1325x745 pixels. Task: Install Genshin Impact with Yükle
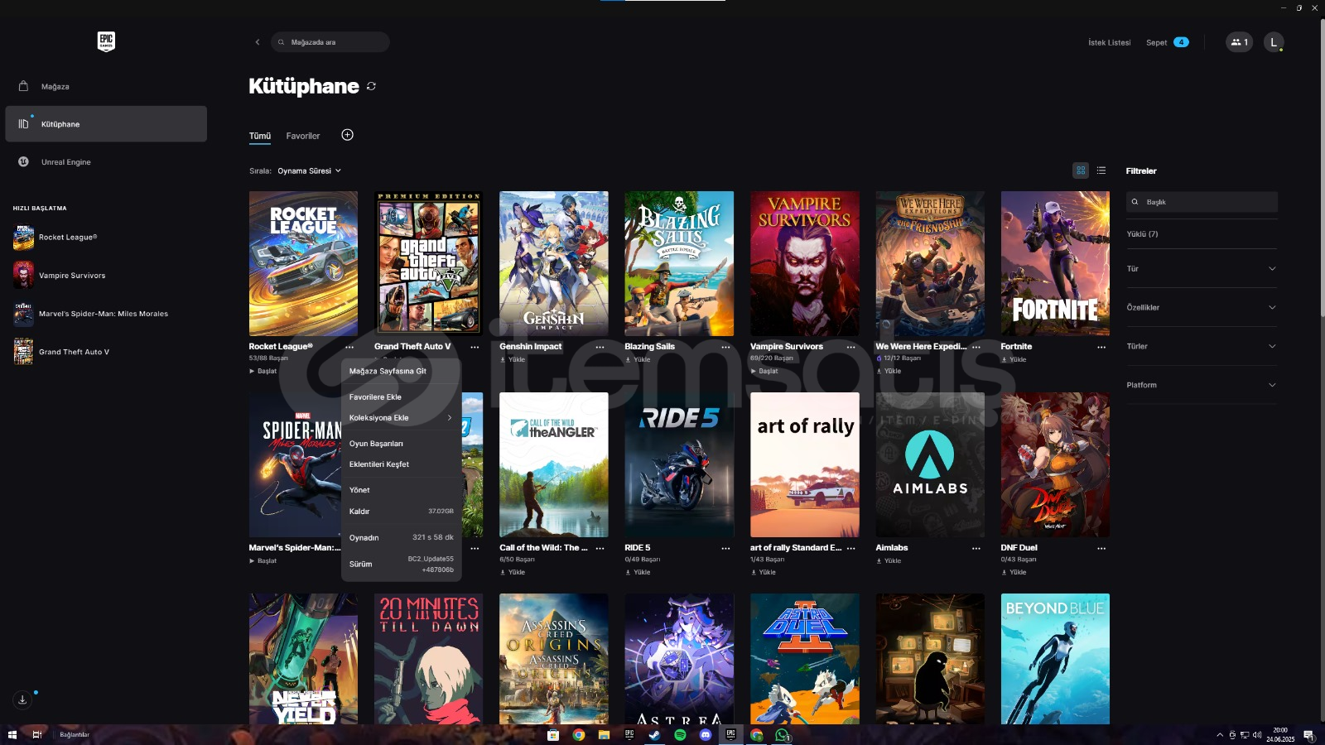tap(513, 359)
